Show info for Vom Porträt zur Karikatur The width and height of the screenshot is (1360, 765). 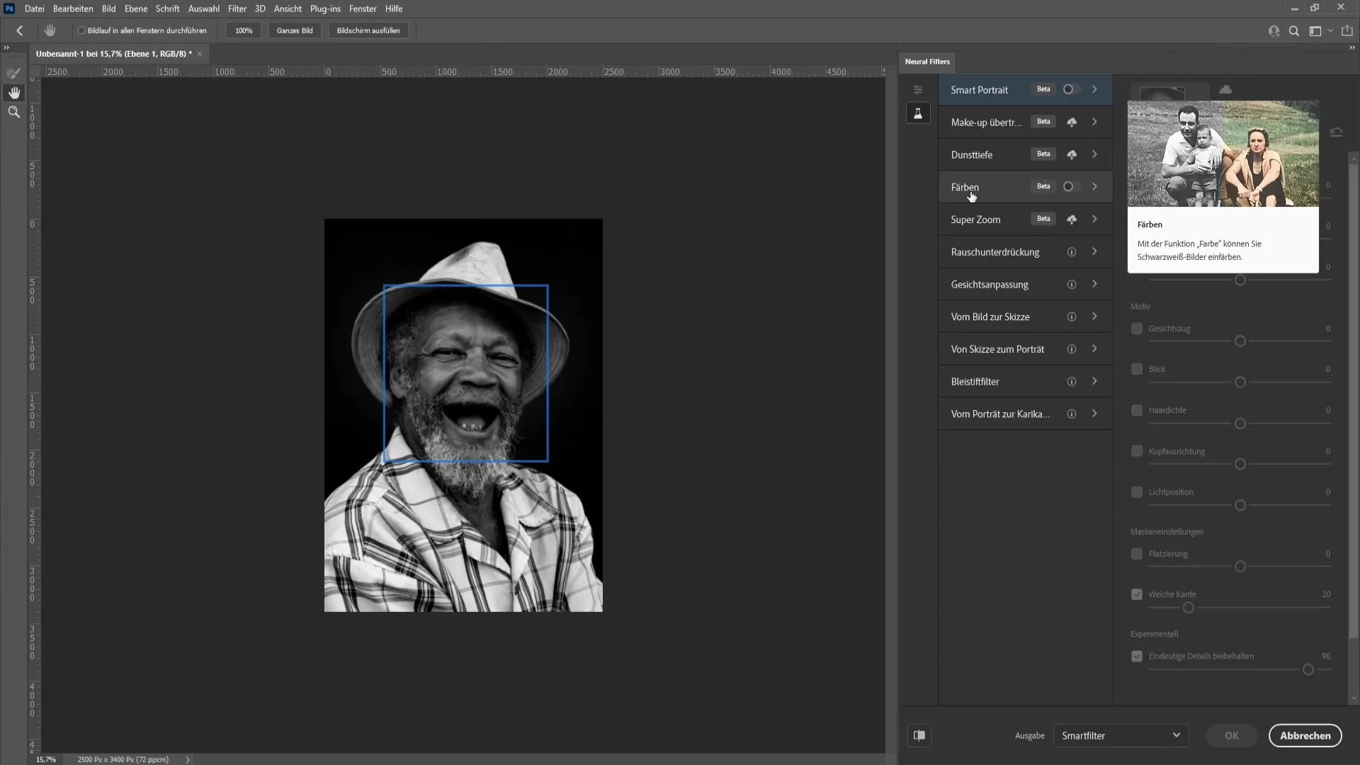1072,414
